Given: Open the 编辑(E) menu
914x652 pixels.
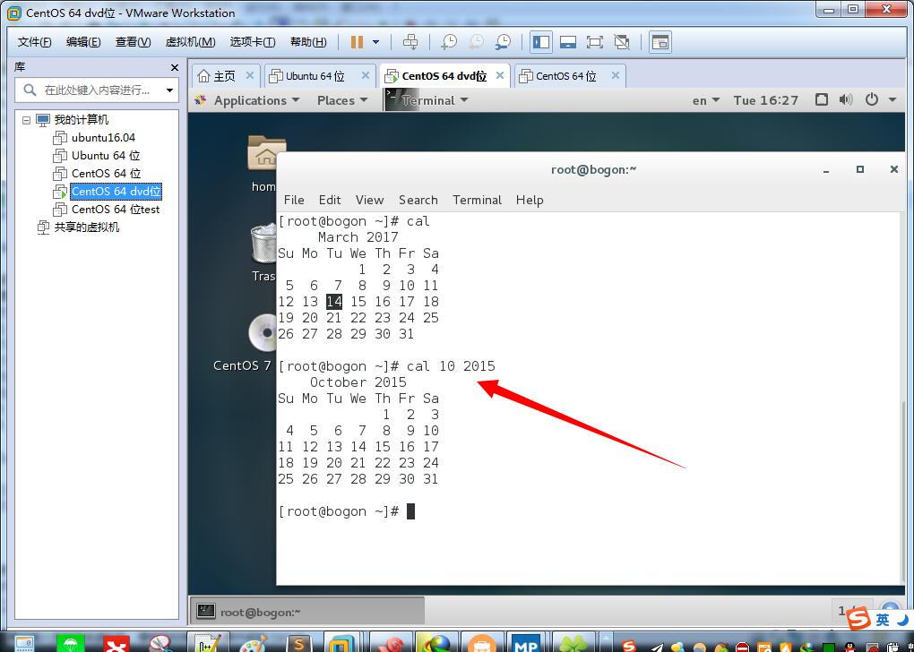Looking at the screenshot, I should point(83,42).
